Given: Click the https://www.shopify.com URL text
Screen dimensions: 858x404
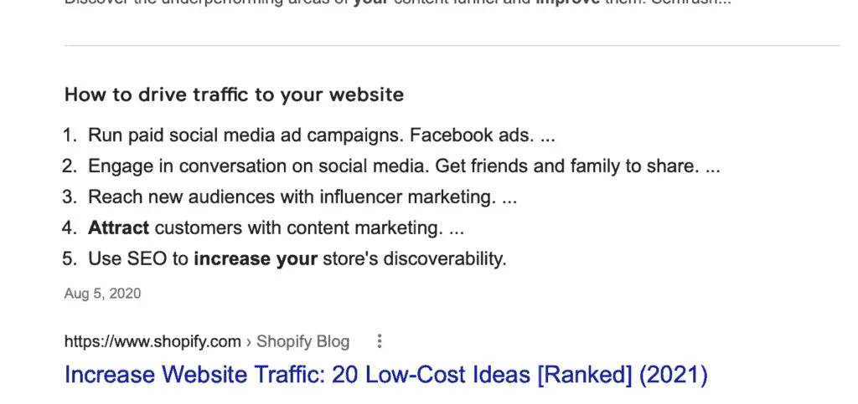Looking at the screenshot, I should 152,342.
